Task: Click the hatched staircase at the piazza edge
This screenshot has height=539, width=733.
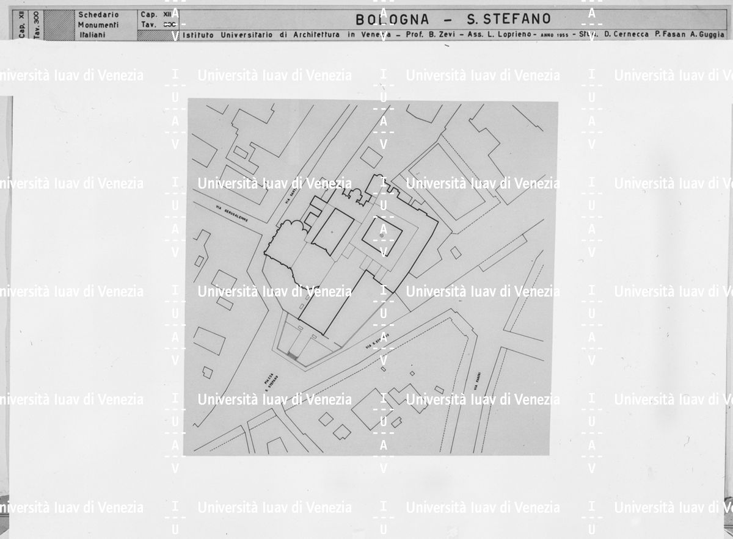Action: pos(293,356)
